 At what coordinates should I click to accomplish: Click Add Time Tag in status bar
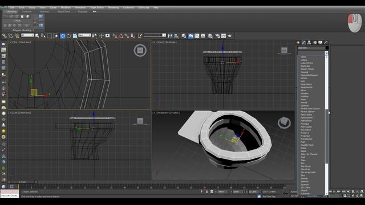[x=269, y=196]
